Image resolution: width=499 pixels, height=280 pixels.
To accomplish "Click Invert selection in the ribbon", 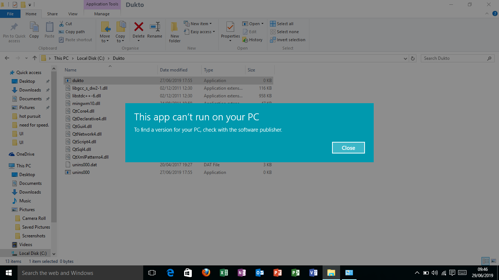I will [x=287, y=40].
